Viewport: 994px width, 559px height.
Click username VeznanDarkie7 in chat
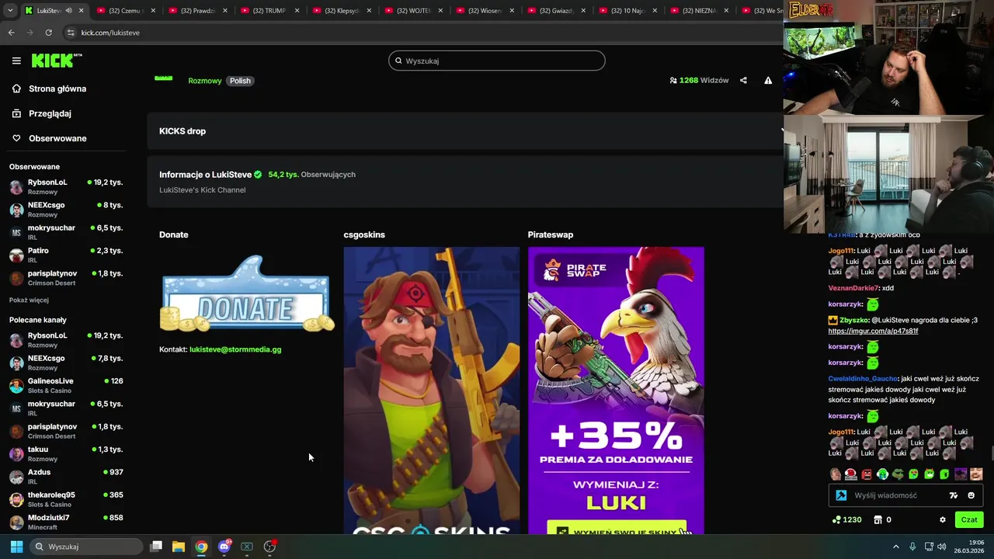click(853, 288)
